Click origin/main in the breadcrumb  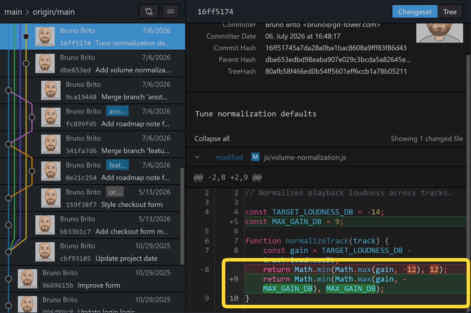coord(54,12)
